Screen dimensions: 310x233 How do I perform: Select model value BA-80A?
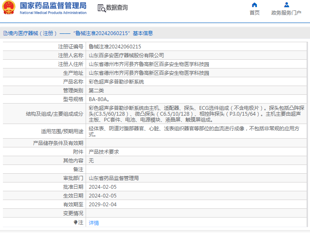click(x=99, y=99)
